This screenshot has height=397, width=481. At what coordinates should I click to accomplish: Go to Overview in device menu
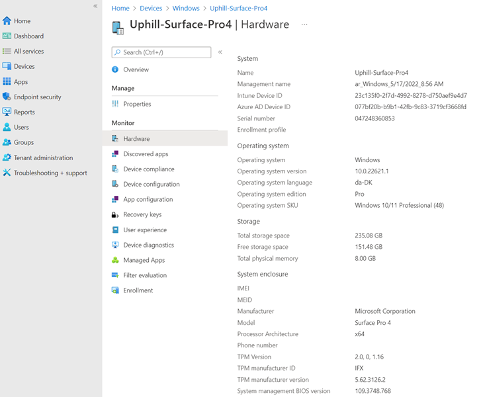click(136, 70)
